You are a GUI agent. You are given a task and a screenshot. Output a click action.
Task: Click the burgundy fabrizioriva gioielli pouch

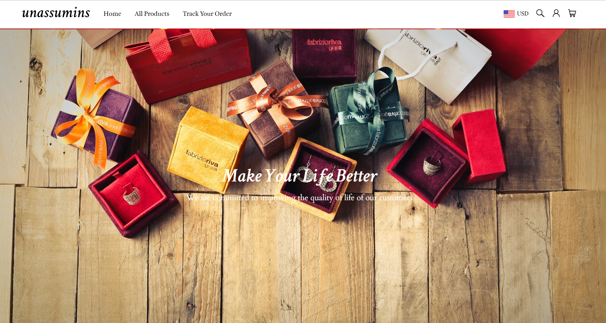[x=324, y=54]
